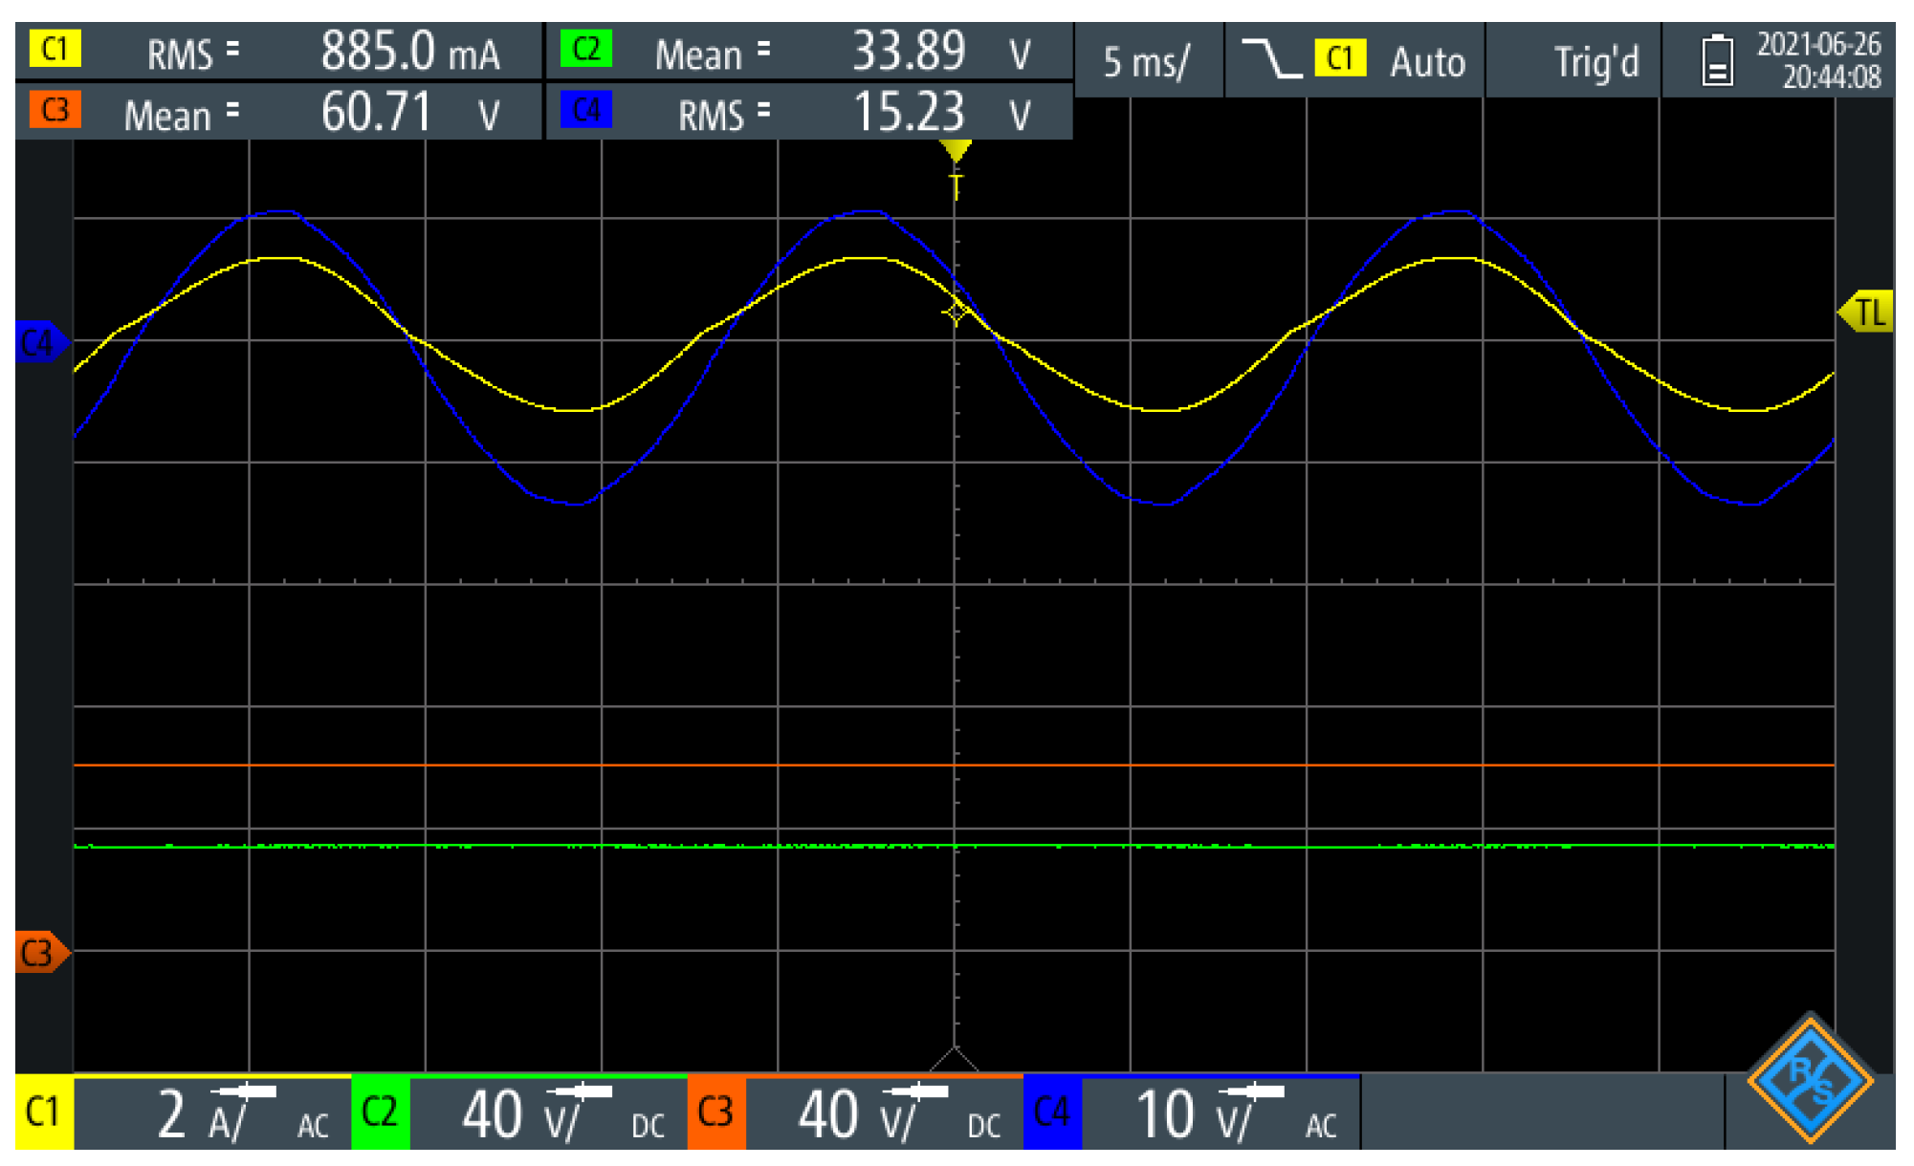
Task: Open the 5 ms/ timebase setting
Action: click(x=1148, y=61)
